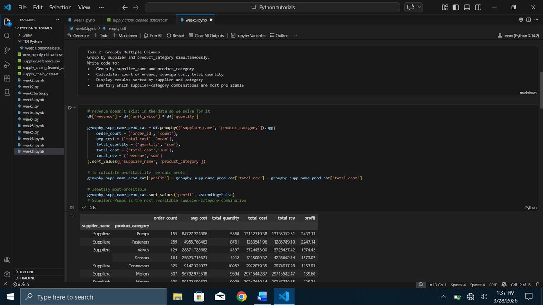Open Word from Windows taskbar

(262, 297)
